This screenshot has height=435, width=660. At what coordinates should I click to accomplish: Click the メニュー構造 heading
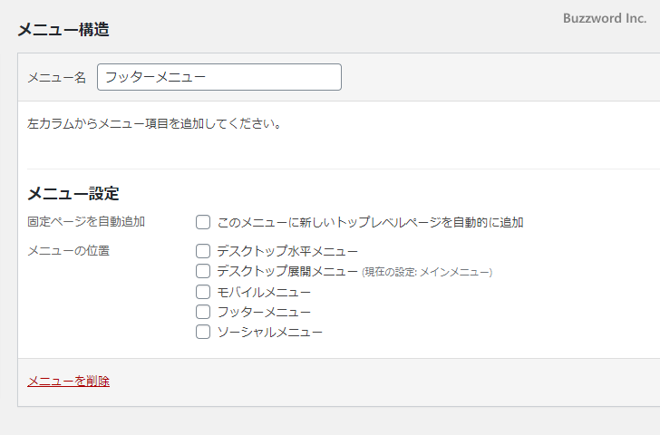(x=63, y=30)
